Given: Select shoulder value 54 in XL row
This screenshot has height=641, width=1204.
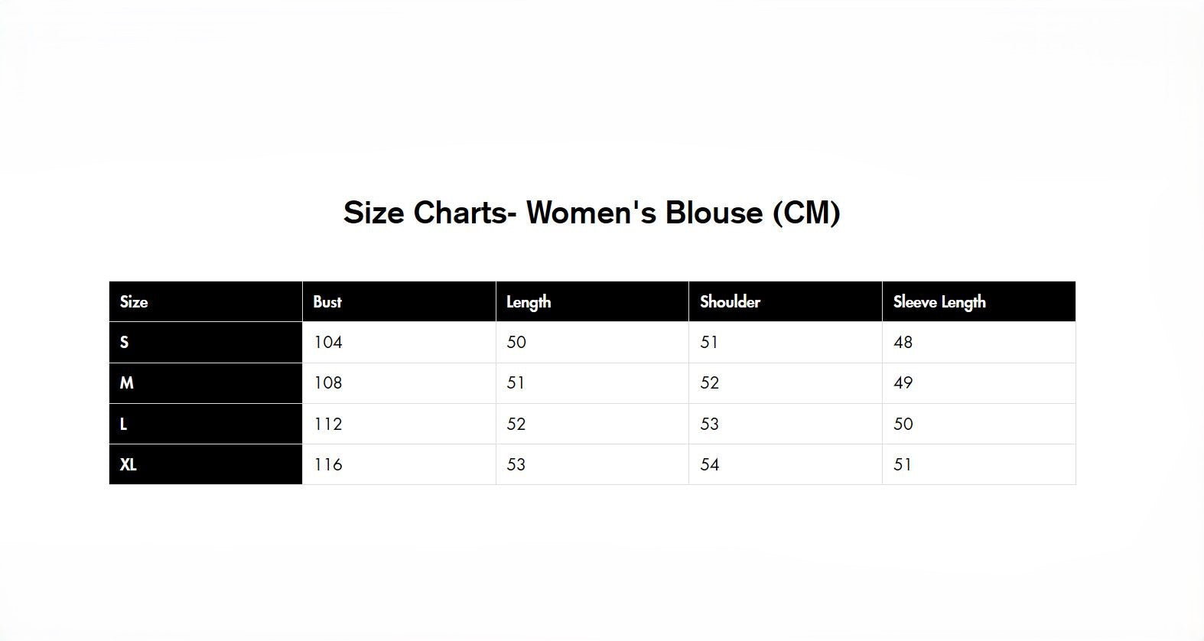Looking at the screenshot, I should tap(710, 464).
